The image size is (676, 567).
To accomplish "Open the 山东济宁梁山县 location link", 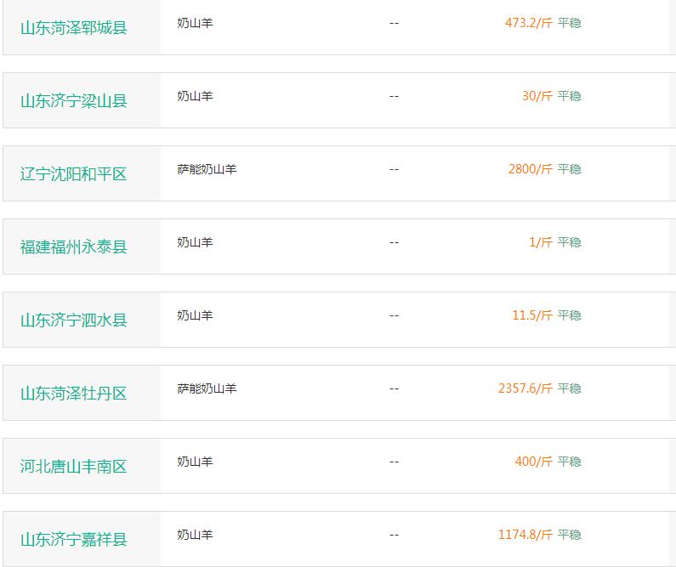I will [x=74, y=101].
